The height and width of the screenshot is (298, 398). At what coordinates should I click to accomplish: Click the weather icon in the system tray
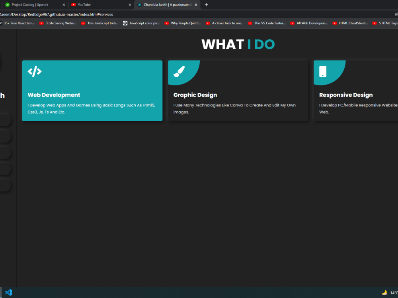point(385,292)
